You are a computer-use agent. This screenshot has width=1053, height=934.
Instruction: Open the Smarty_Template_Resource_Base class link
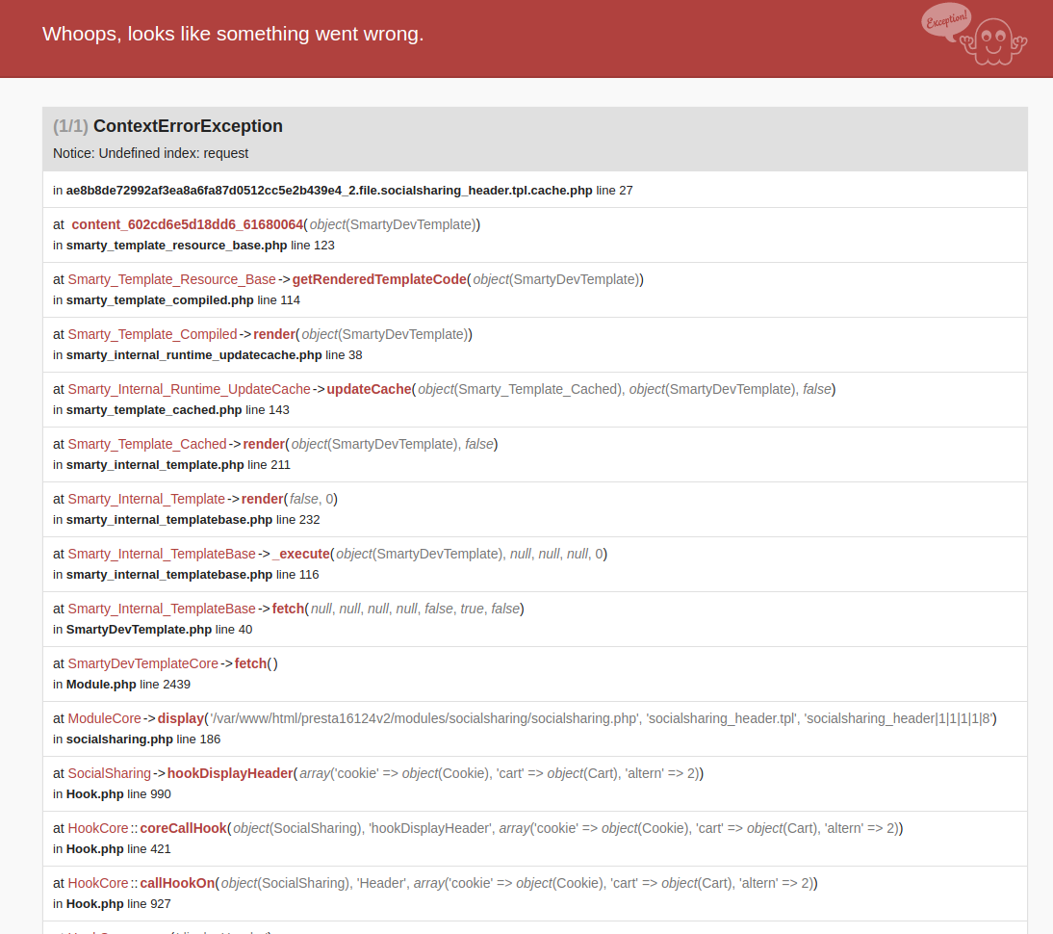[171, 279]
